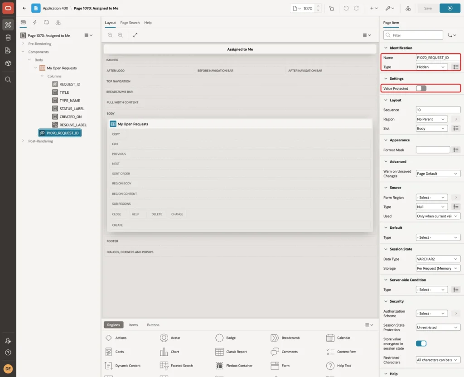
Task: Open the Gallery cube icon
Action: [x=8, y=63]
